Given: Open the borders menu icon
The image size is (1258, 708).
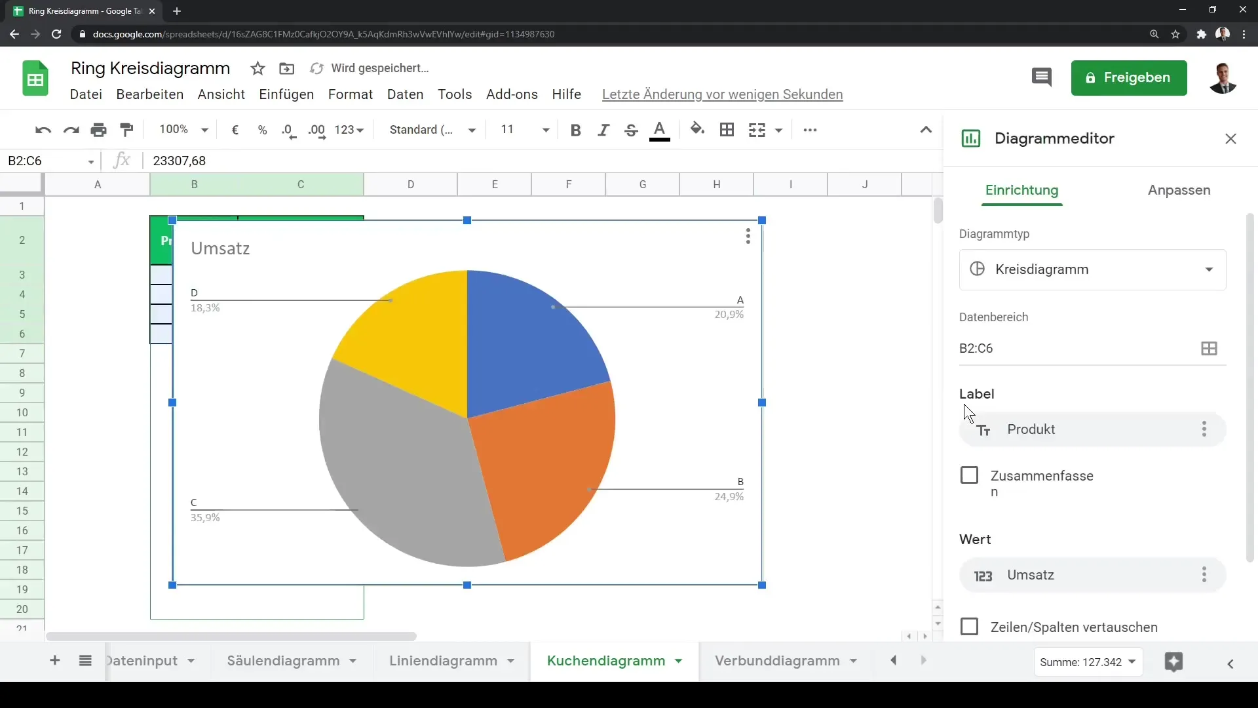Looking at the screenshot, I should [727, 130].
